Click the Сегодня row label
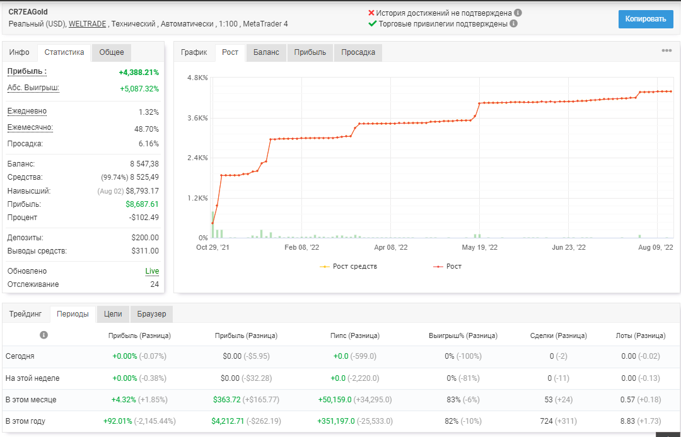 (20, 356)
